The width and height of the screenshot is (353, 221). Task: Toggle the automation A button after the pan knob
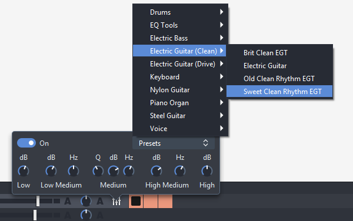[100, 201]
